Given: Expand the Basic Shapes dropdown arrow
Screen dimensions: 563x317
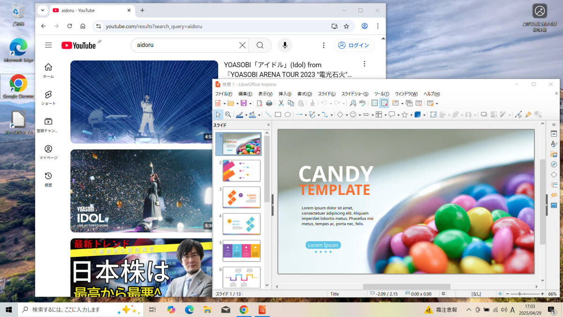Looking at the screenshot, I should click(347, 115).
